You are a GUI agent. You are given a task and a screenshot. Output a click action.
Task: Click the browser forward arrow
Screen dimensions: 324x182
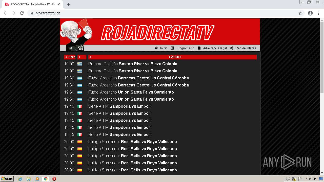[14, 13]
